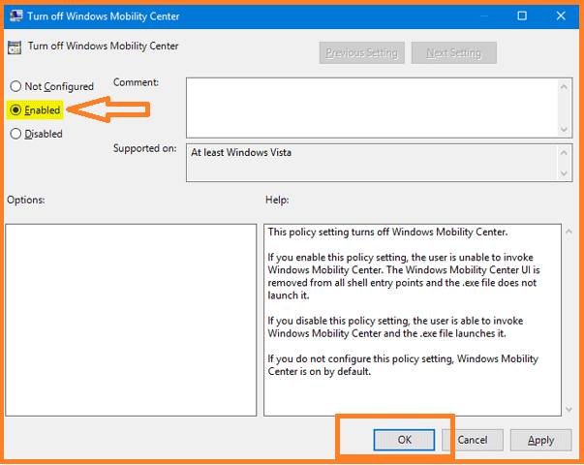Click the 'Supported on:' label

145,148
